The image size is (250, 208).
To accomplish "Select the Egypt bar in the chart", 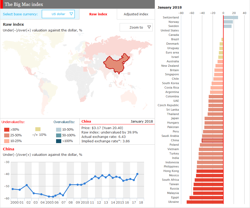I will point(206,197).
